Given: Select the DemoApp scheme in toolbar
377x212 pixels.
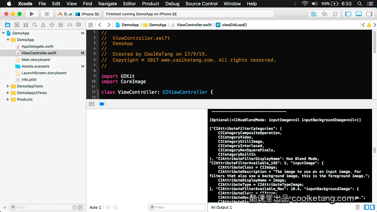Looking at the screenshot, I should pyautogui.click(x=65, y=14).
